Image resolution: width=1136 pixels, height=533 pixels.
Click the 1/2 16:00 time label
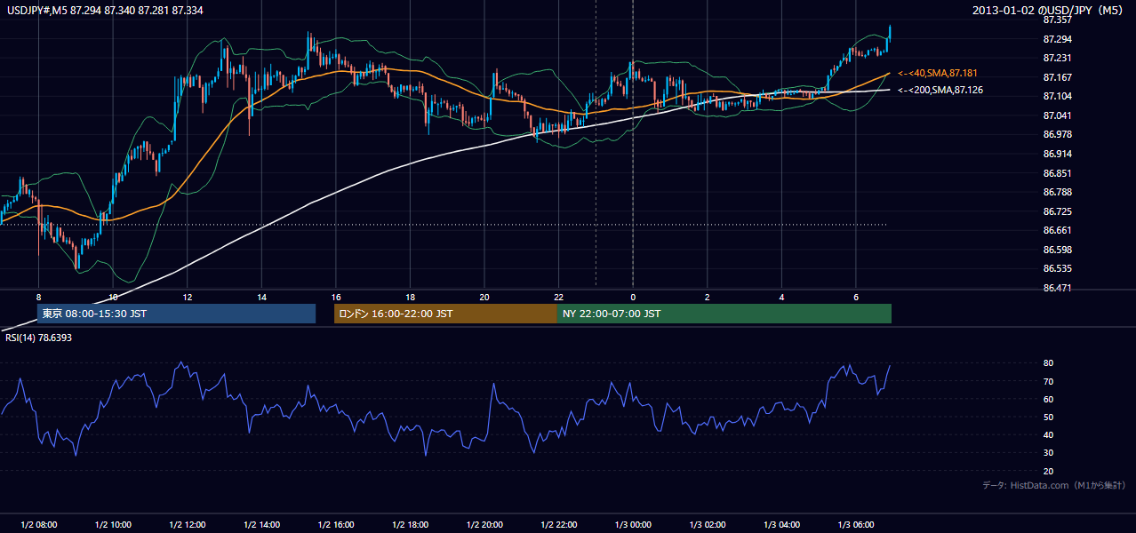point(336,524)
